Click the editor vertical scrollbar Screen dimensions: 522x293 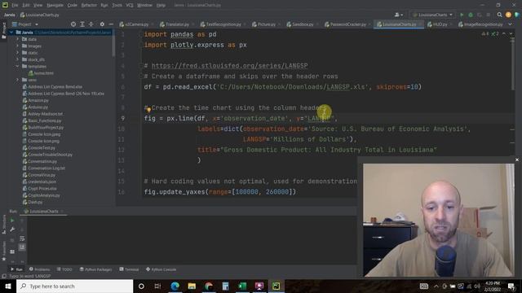point(513,63)
